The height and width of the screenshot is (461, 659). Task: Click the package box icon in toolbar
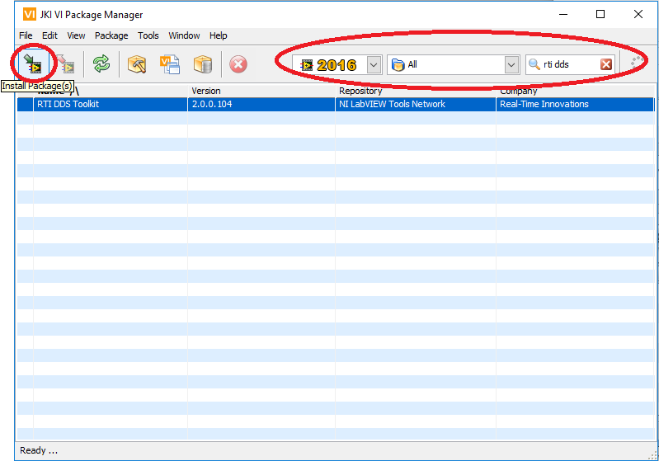pos(203,64)
